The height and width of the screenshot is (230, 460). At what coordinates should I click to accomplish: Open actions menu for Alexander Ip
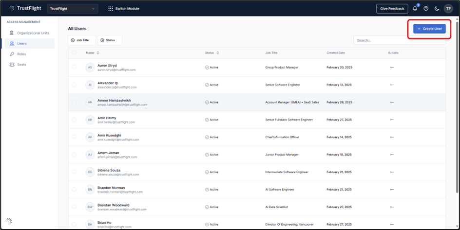click(x=392, y=85)
